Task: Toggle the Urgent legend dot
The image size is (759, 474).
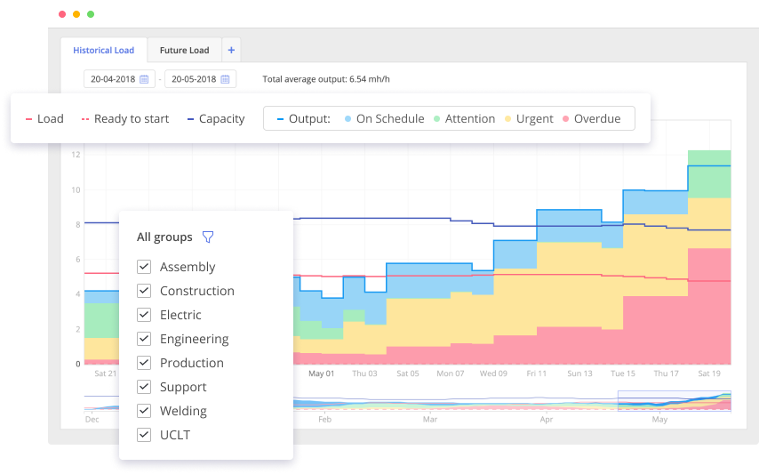Action: pyautogui.click(x=508, y=119)
